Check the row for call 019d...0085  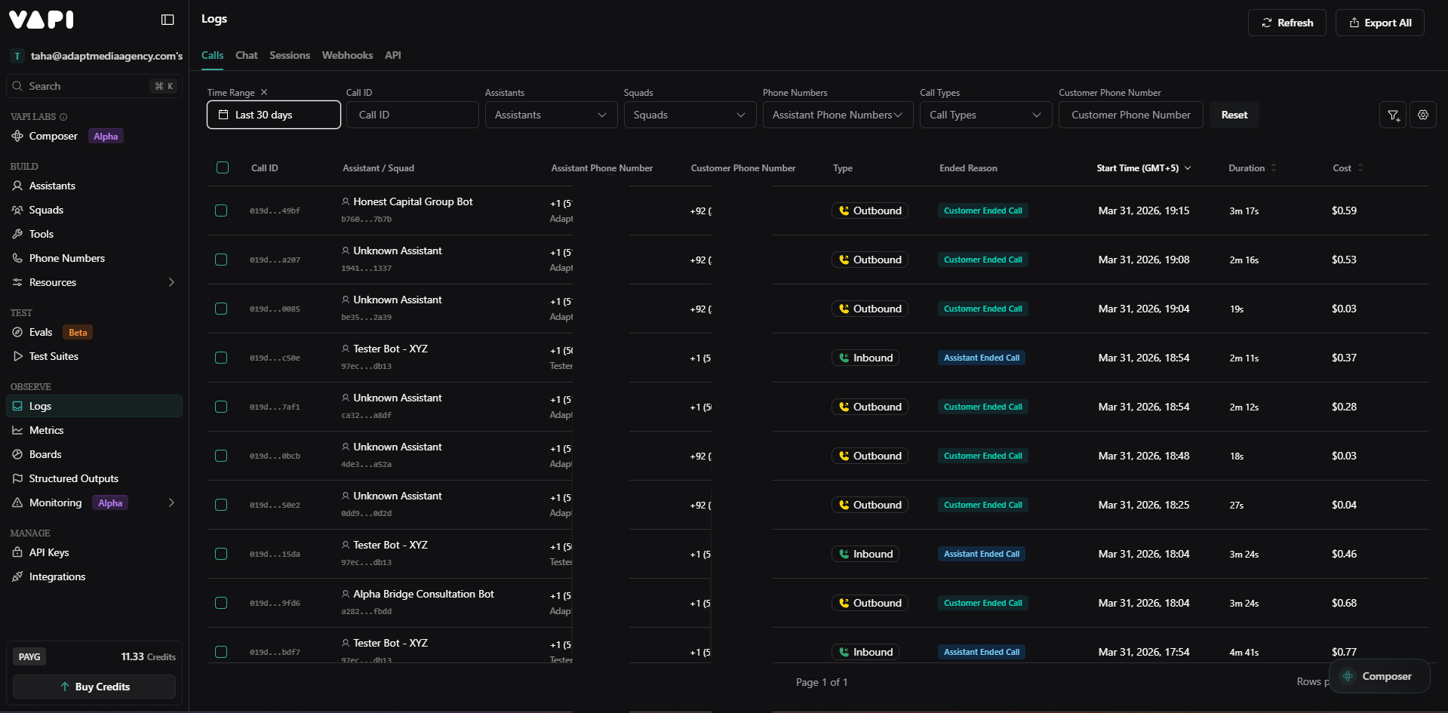point(221,309)
